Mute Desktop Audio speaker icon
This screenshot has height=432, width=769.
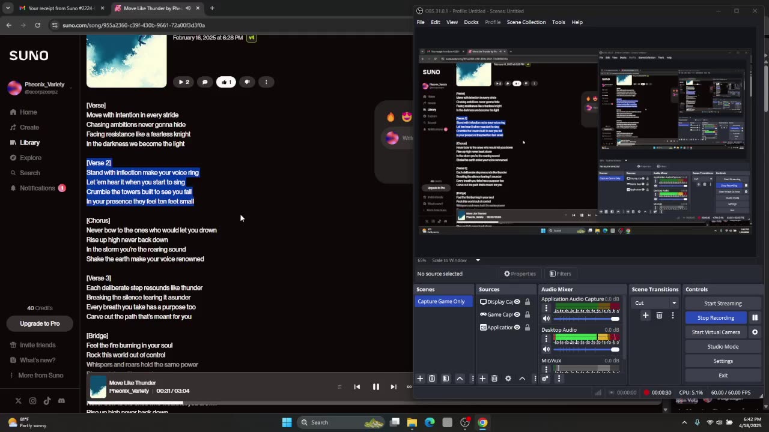(x=546, y=349)
